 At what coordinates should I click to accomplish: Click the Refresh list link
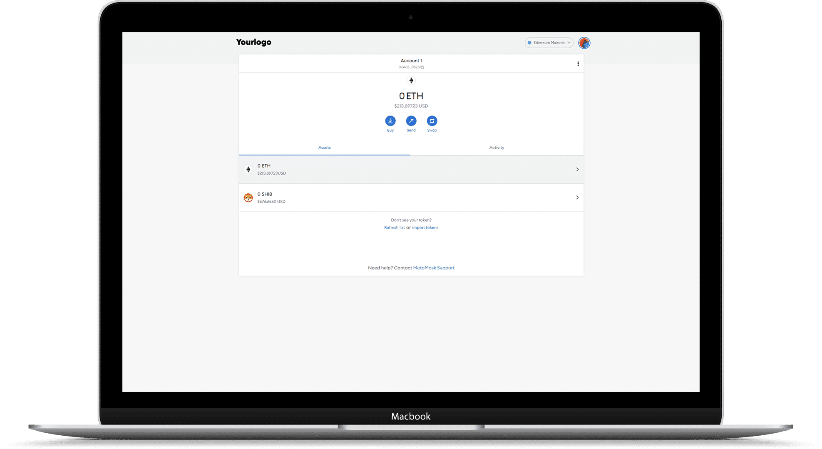point(394,228)
